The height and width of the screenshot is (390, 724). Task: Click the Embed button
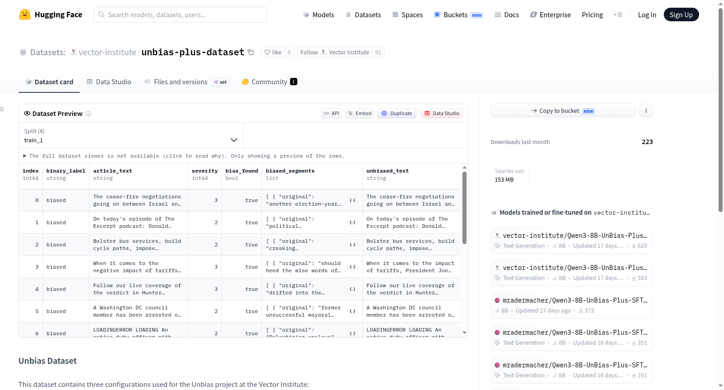coord(359,113)
